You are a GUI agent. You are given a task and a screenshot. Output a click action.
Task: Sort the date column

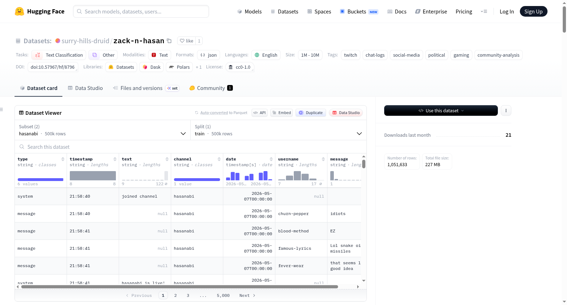pyautogui.click(x=271, y=159)
